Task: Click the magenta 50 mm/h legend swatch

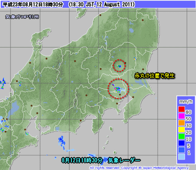Action: 182,116
